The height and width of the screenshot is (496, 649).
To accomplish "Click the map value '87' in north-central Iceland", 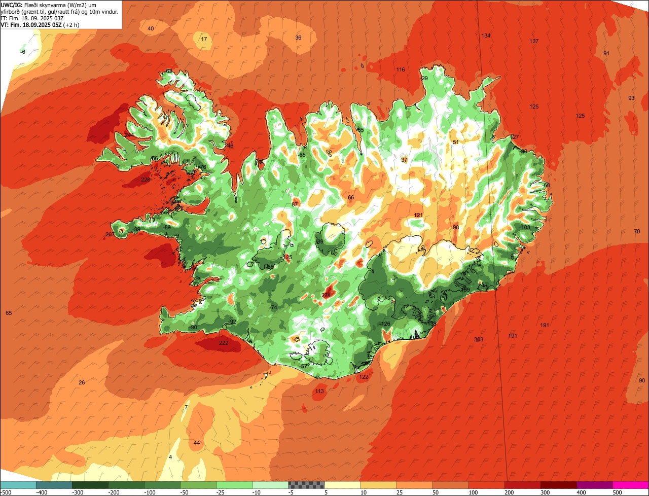I will 295,205.
